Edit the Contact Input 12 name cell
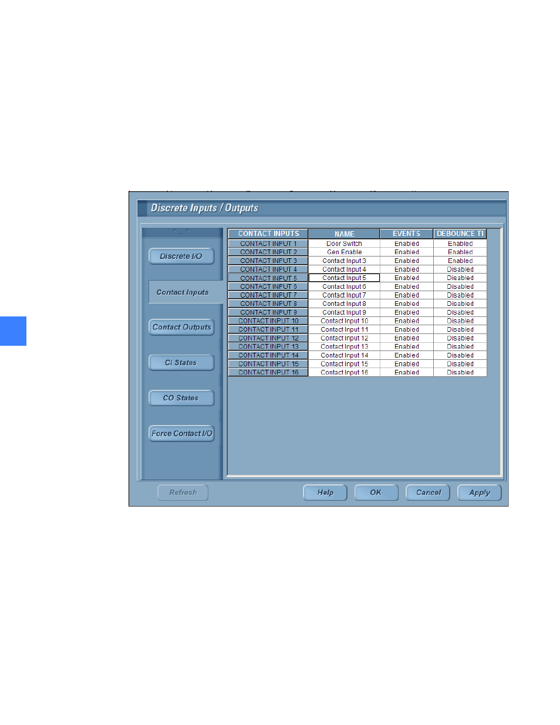This screenshot has width=560, height=725. pos(345,338)
